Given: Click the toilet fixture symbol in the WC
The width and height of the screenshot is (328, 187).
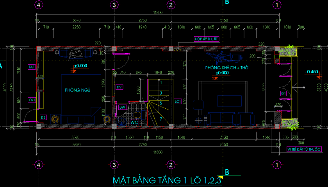Looking at the screenshot, I should pyautogui.click(x=136, y=116).
